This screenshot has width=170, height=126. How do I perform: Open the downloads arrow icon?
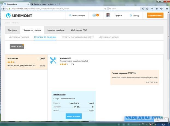[x=152, y=8]
